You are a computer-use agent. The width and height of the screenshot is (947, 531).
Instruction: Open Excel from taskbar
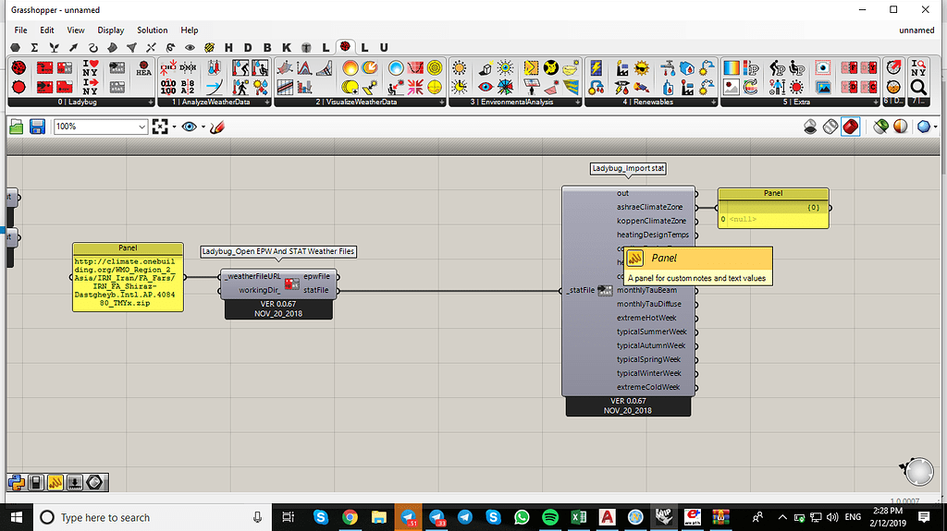[x=579, y=517]
